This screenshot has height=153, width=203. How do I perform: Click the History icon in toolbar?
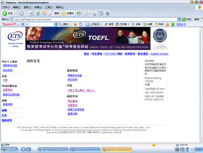[79, 13]
